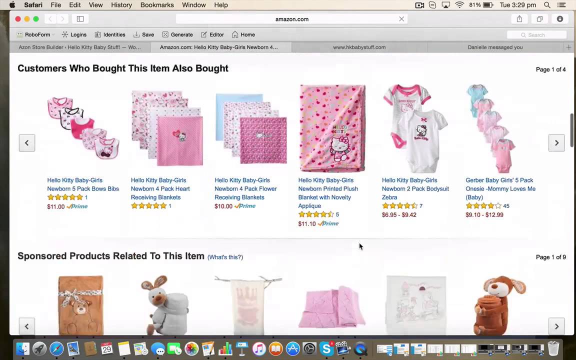The image size is (576, 360).
Task: Click RoboForm Save button
Action: click(x=143, y=34)
